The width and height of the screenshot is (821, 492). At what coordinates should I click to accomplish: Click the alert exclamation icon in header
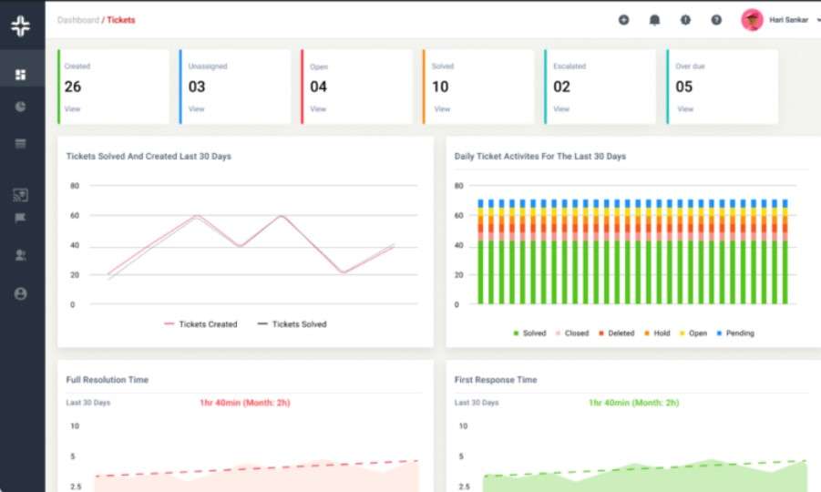click(x=685, y=20)
